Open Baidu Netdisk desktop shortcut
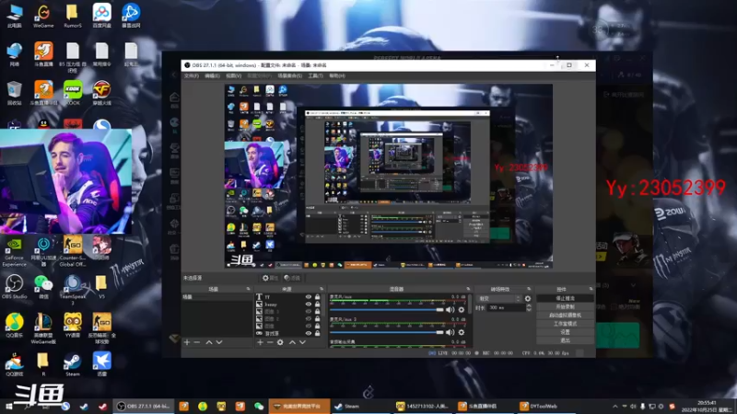 pos(101,16)
